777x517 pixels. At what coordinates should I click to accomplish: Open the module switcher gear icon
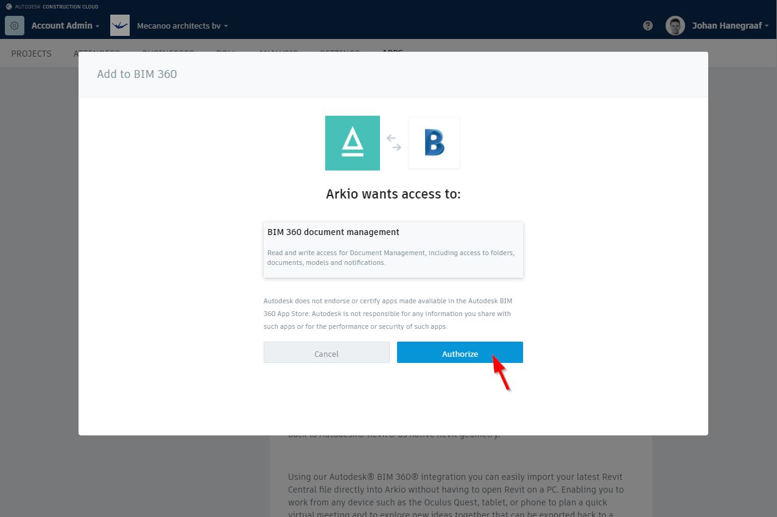(15, 26)
